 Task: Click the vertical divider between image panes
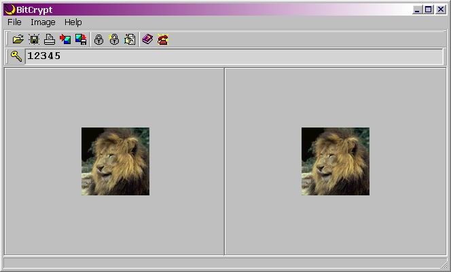tap(224, 161)
